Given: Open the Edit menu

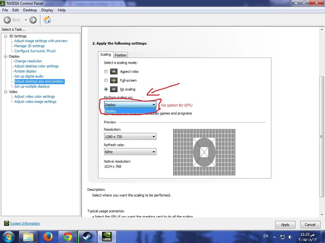Looking at the screenshot, I should (16, 10).
